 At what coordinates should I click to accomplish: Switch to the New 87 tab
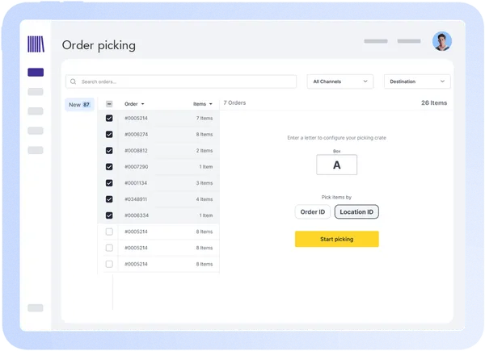[79, 105]
